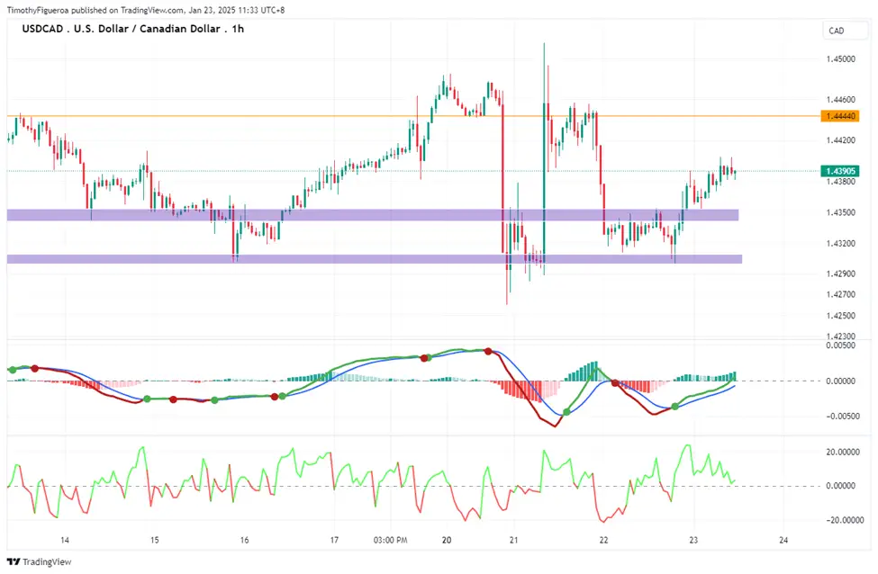The image size is (878, 574).
Task: Click the 24 date label on time axis
Action: [x=783, y=540]
